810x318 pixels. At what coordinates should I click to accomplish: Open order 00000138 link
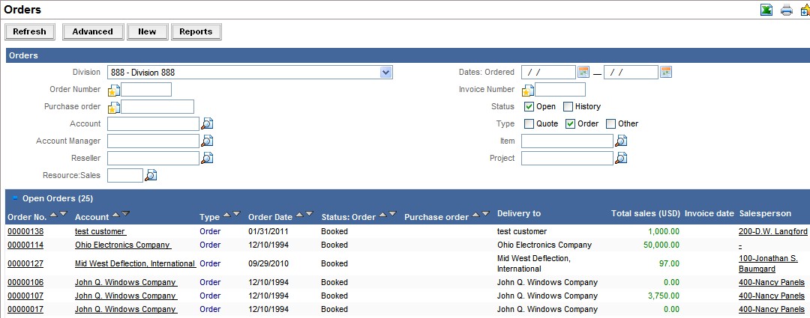tap(25, 232)
